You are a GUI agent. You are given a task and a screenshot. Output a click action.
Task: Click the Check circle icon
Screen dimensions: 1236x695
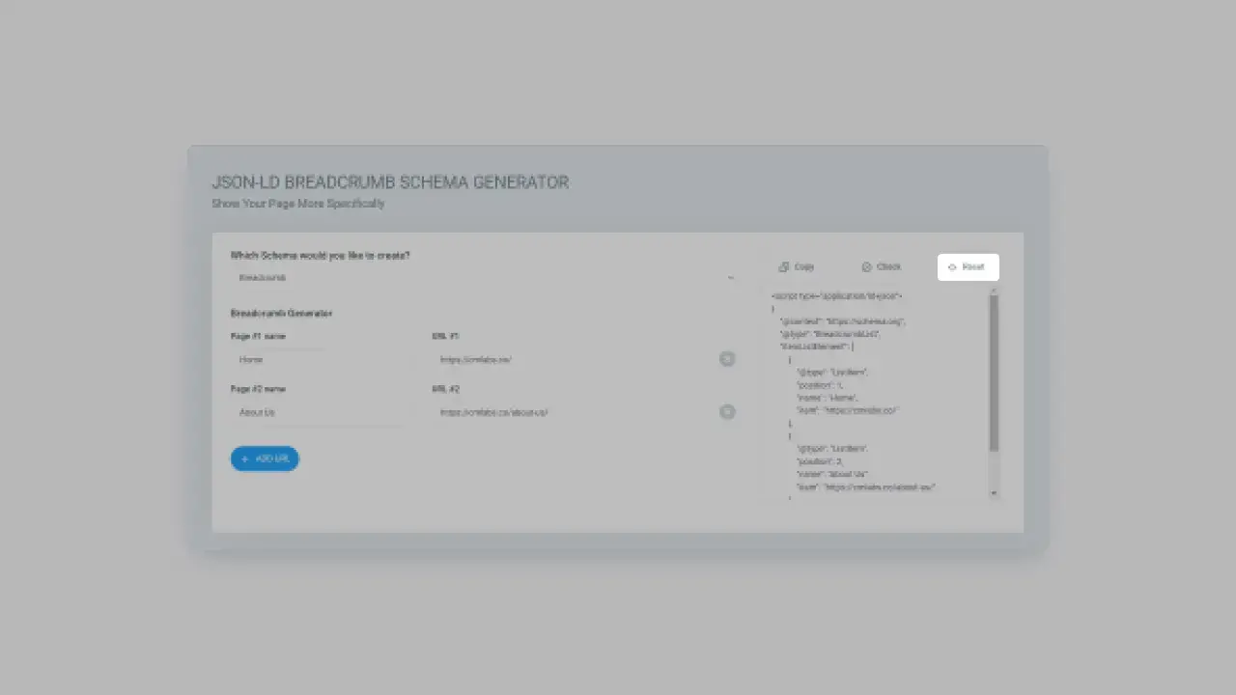pos(866,267)
